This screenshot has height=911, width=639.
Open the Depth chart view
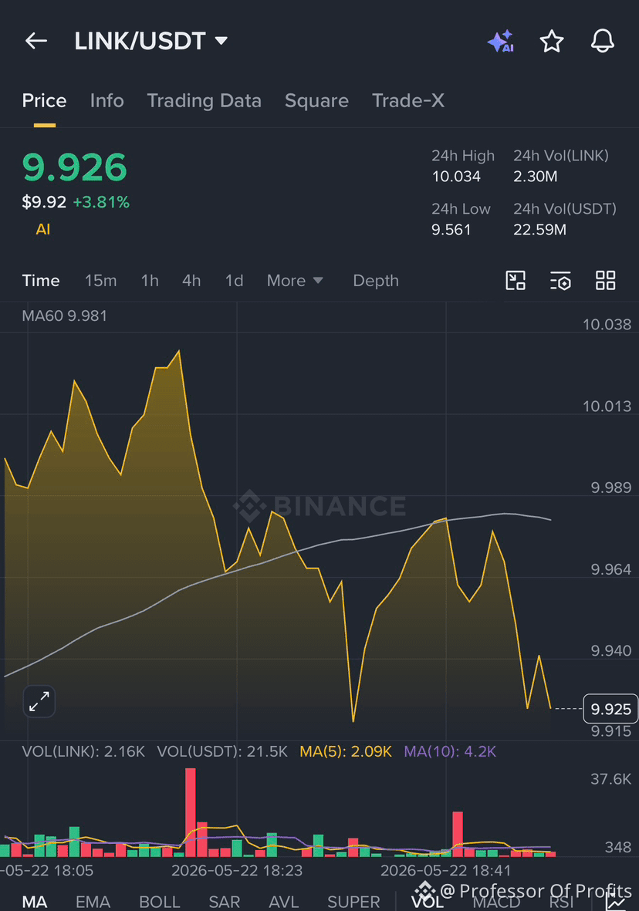click(376, 281)
